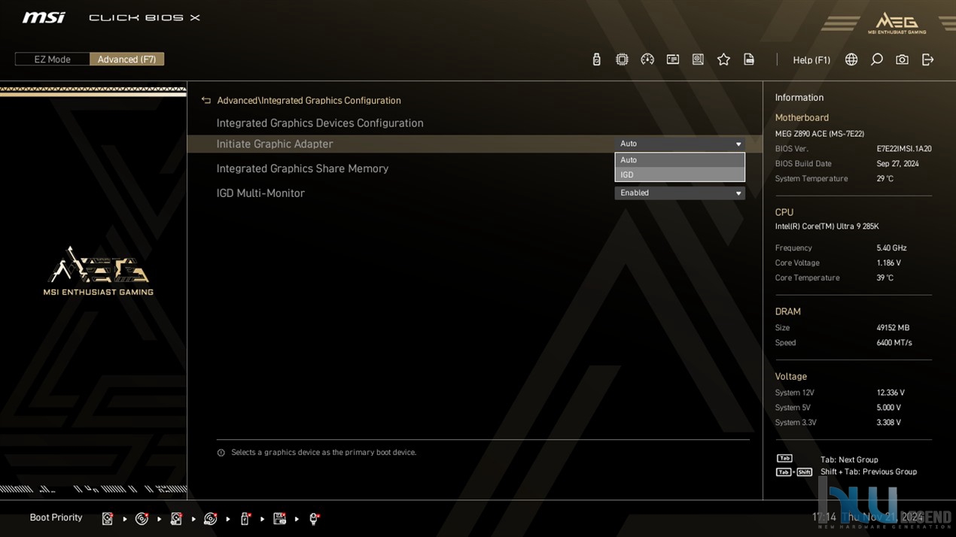Select the floppy disk boot priority icon
Image resolution: width=956 pixels, height=537 pixels.
280,518
